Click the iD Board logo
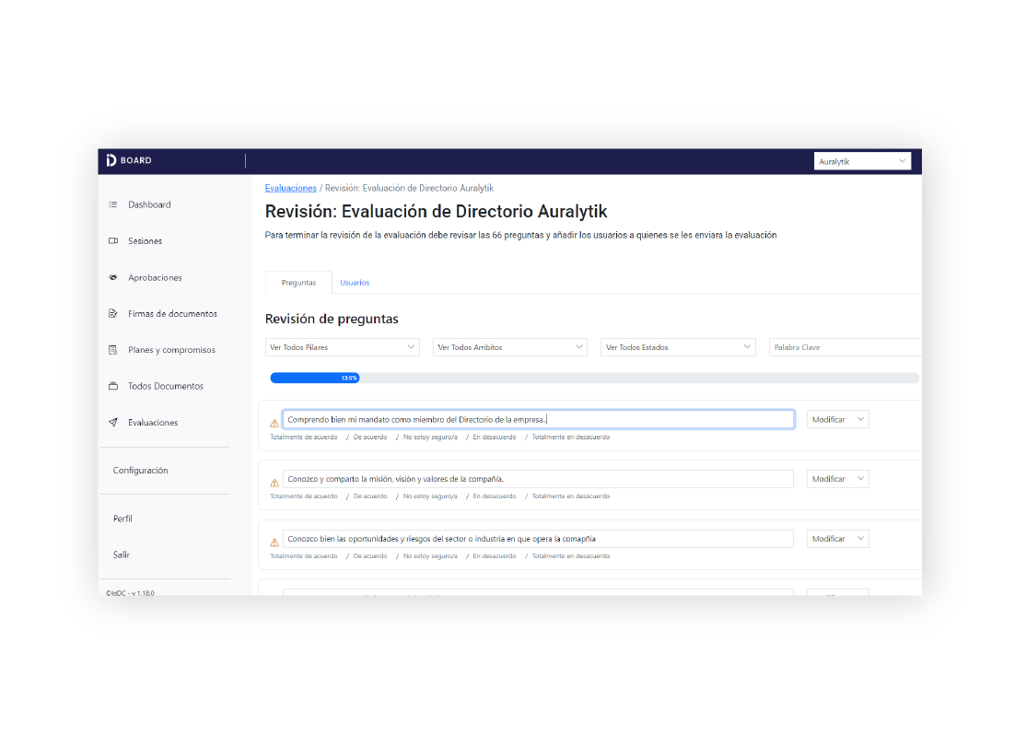The image size is (1026, 747). point(128,160)
